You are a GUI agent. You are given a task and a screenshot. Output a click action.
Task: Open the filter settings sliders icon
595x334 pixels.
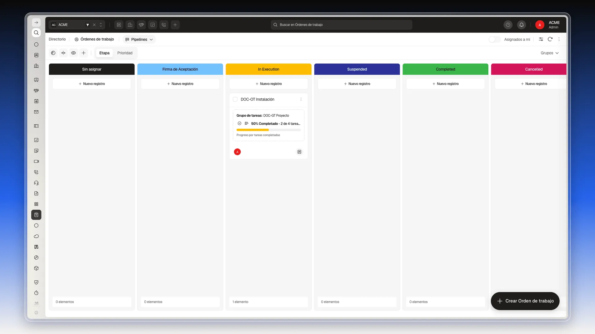(x=541, y=39)
